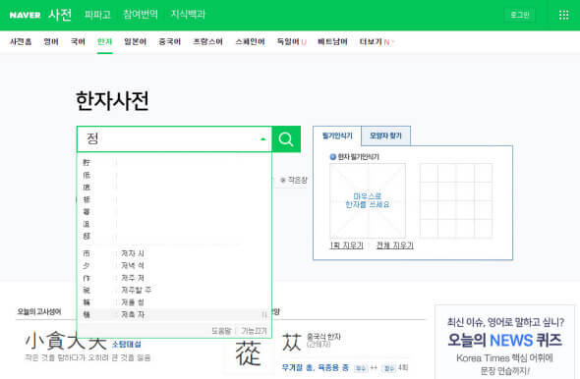Open 도움말 help in suggestion footer
This screenshot has width=580, height=379.
[221, 331]
